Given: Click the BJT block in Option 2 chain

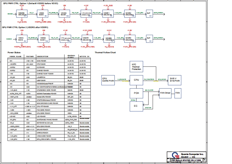Looking at the screenshot, I should 149,39.
